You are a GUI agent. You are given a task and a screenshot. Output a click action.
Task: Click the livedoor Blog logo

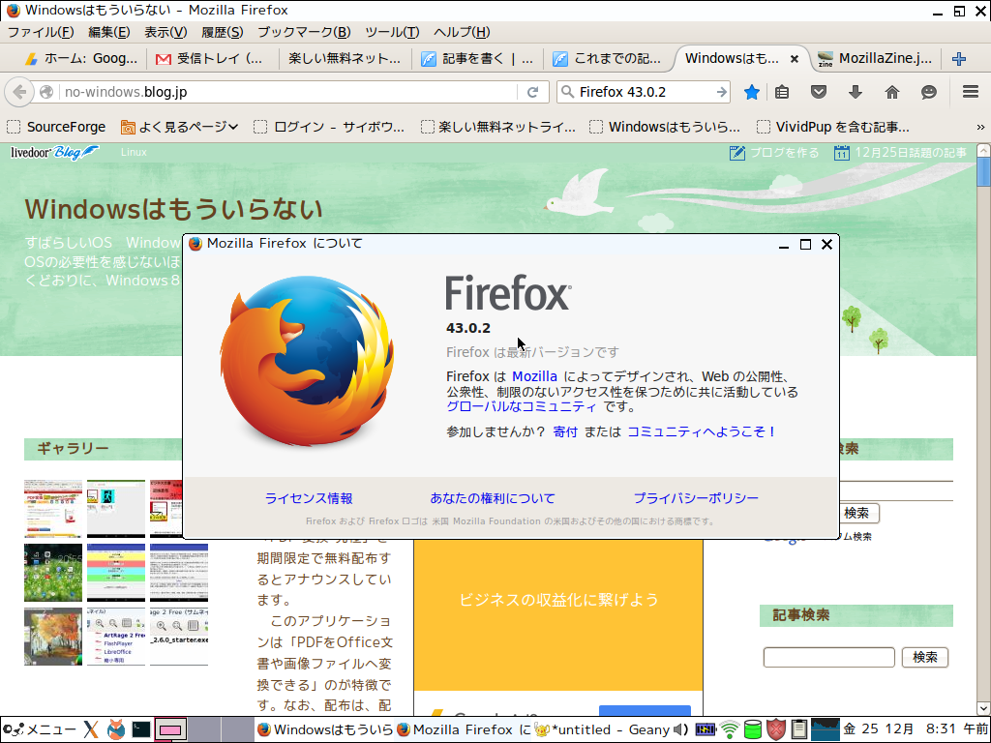click(54, 152)
